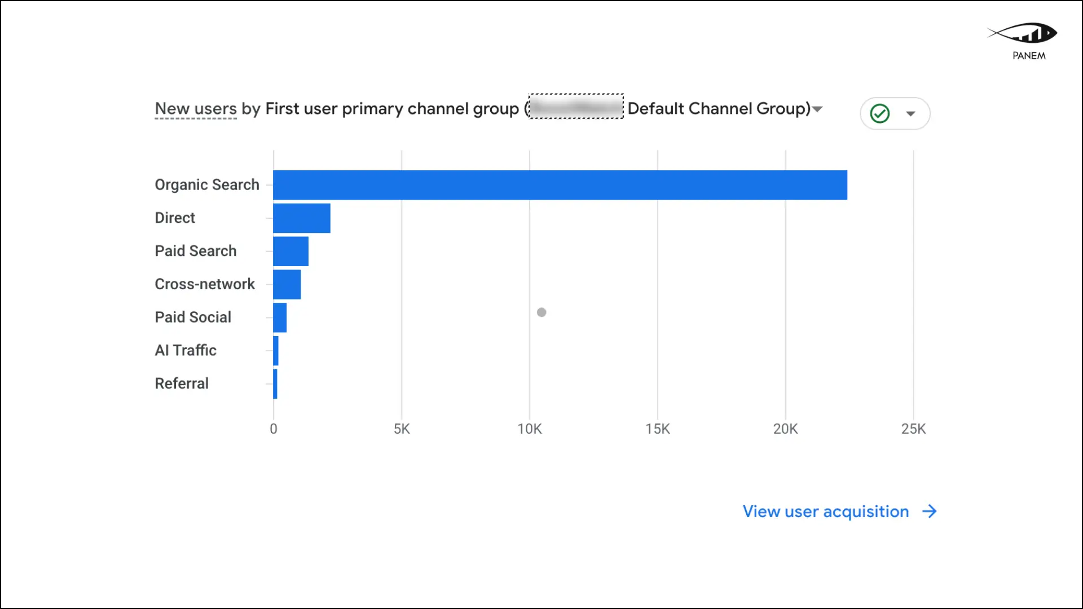Click the Direct bar in chart
Screen dimensions: 1083x609
coord(301,218)
